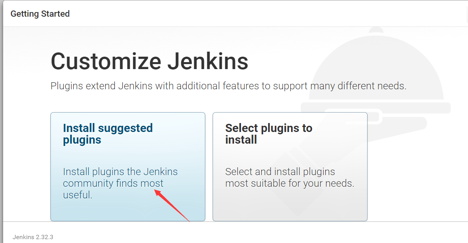Click the Jenkins 2.32.3 version label
468x243 pixels.
point(33,237)
